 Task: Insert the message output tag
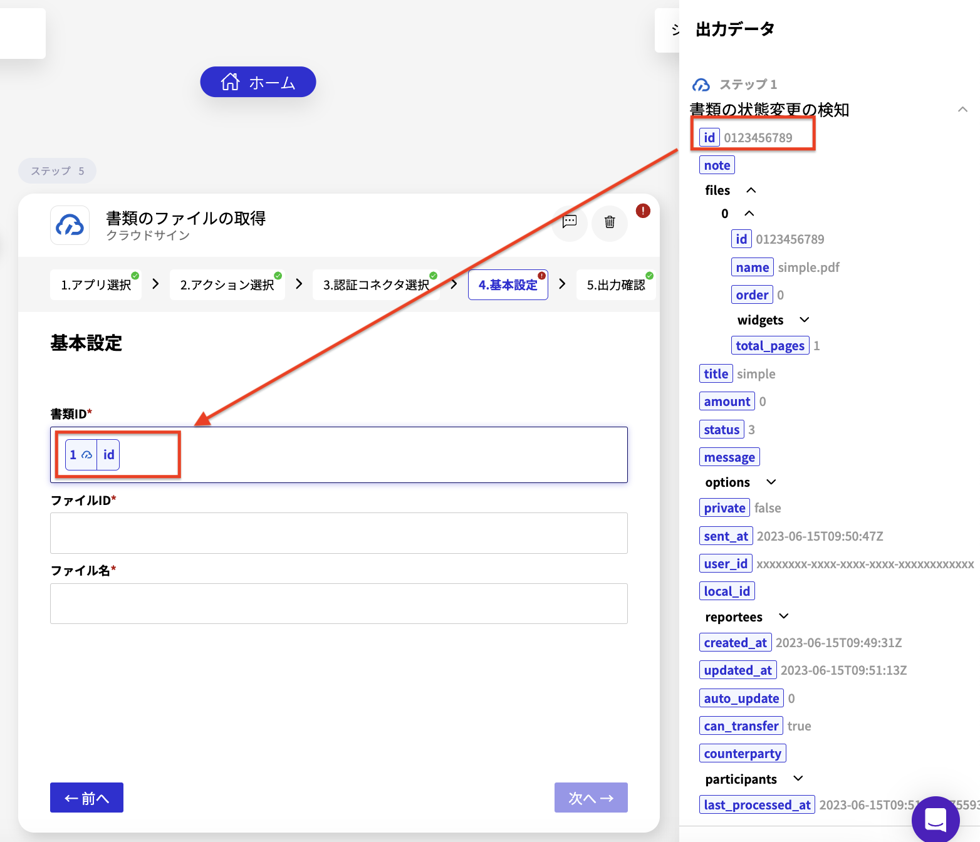coord(729,457)
